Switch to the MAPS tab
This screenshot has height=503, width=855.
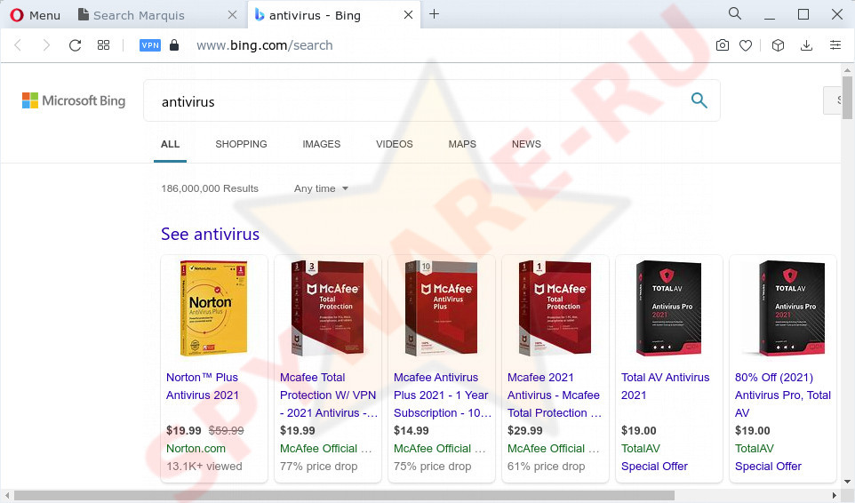[x=462, y=145]
